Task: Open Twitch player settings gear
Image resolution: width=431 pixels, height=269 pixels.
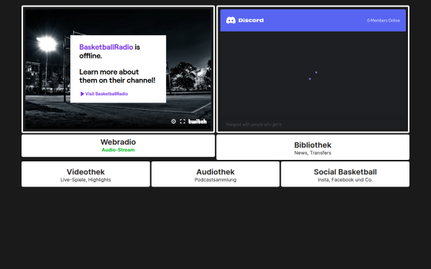Action: coord(173,121)
